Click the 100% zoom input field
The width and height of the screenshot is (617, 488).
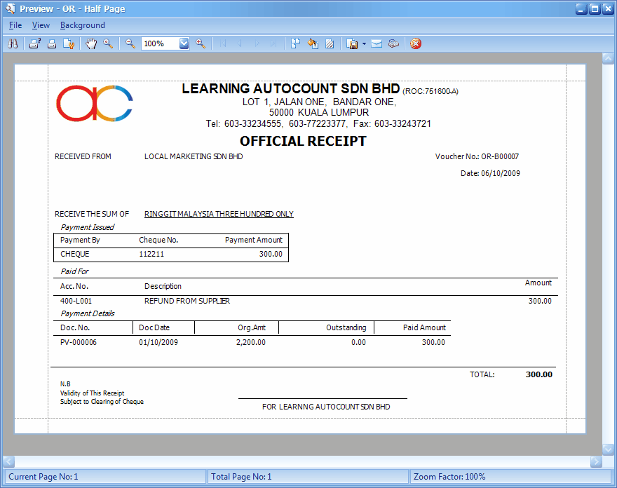pyautogui.click(x=161, y=43)
